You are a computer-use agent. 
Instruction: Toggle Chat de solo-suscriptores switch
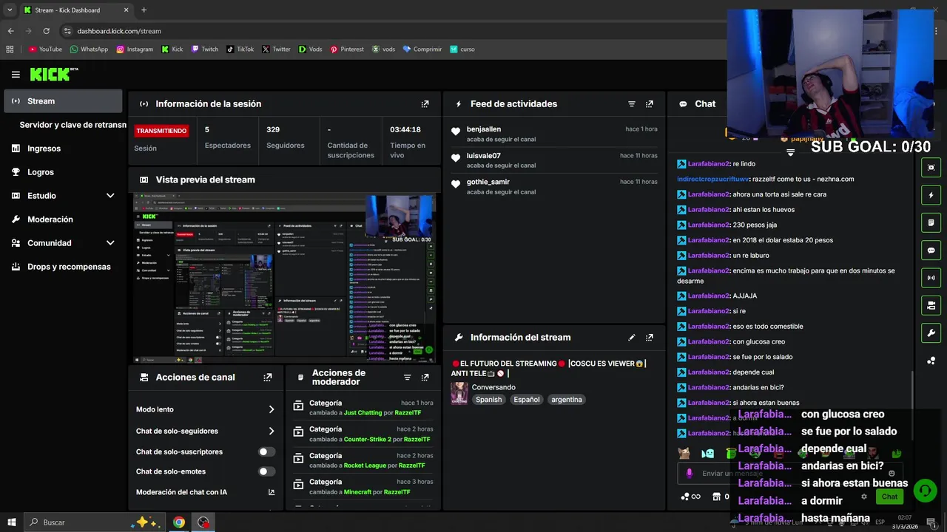coord(266,451)
